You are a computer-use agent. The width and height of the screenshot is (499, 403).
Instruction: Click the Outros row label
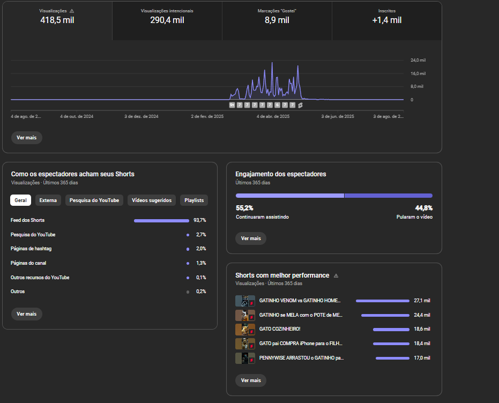[x=18, y=292]
